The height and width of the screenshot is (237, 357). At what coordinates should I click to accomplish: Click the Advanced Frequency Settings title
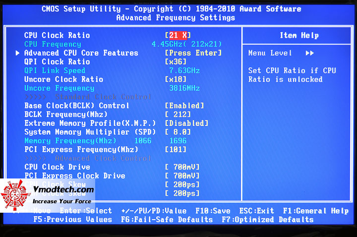176,17
